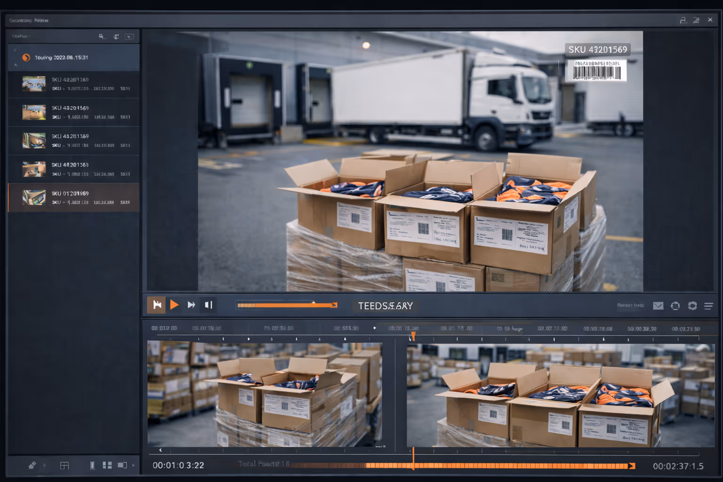Switch to the four-square grid view icon
This screenshot has height=482, width=723.
point(107,466)
